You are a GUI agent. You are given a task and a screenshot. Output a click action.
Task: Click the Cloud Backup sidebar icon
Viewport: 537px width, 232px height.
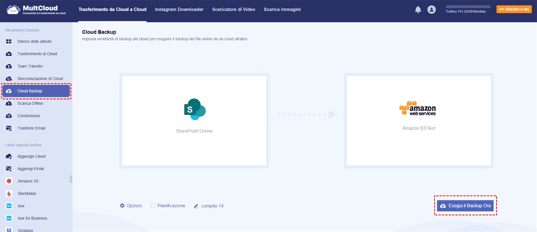pos(9,91)
